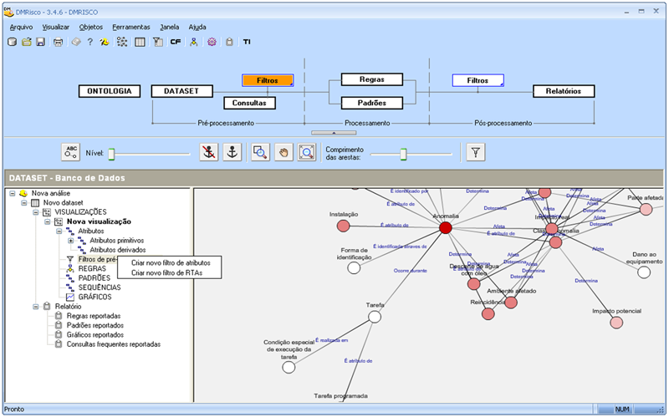Select Gráficos reportados in tree
Viewport: 669px width, 417px height.
(x=95, y=335)
